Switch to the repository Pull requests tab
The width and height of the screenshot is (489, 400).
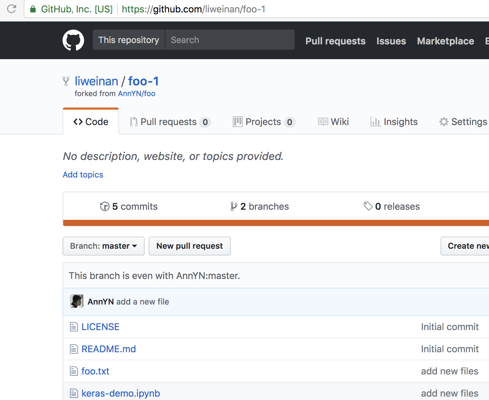coord(170,122)
